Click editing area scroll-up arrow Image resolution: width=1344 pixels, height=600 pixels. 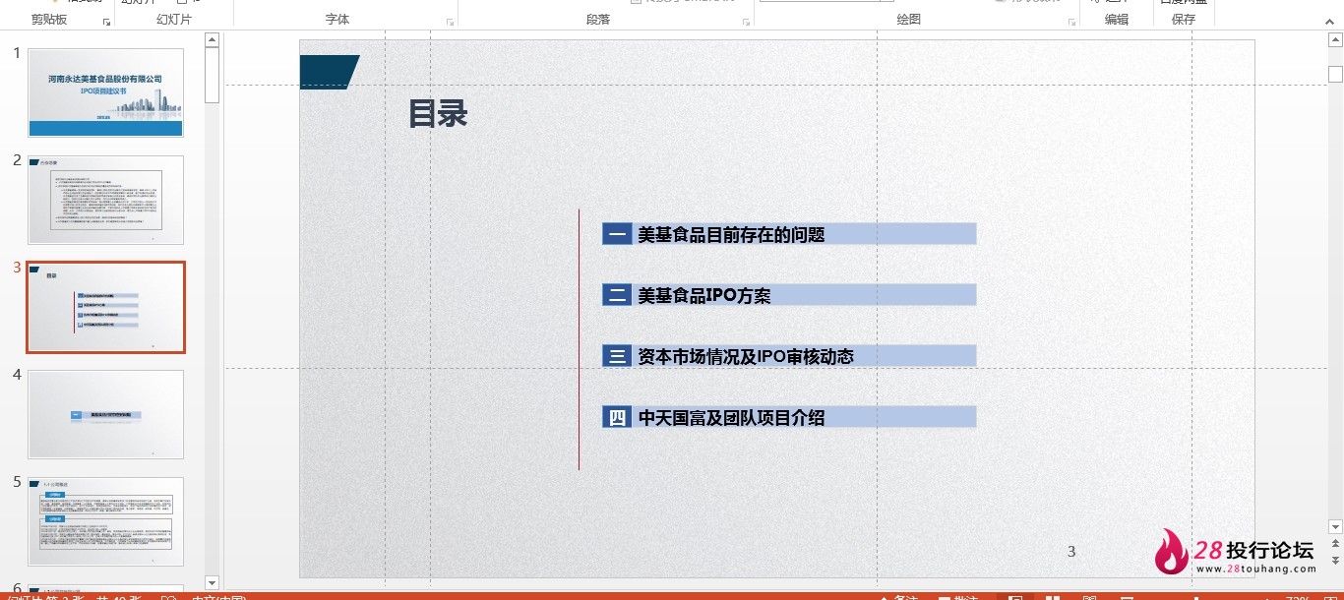[1335, 40]
